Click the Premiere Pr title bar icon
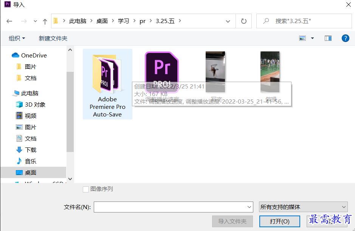 [x=8, y=4]
